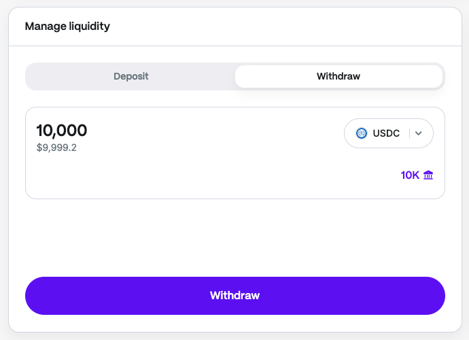Image resolution: width=469 pixels, height=340 pixels.
Task: Click the panel's blank bottom margin
Action: pyautogui.click(x=234, y=324)
